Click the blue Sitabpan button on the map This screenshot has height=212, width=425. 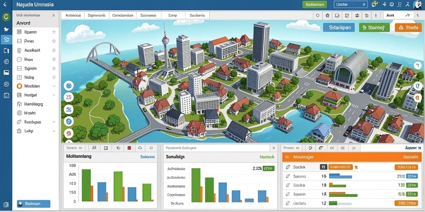(339, 27)
